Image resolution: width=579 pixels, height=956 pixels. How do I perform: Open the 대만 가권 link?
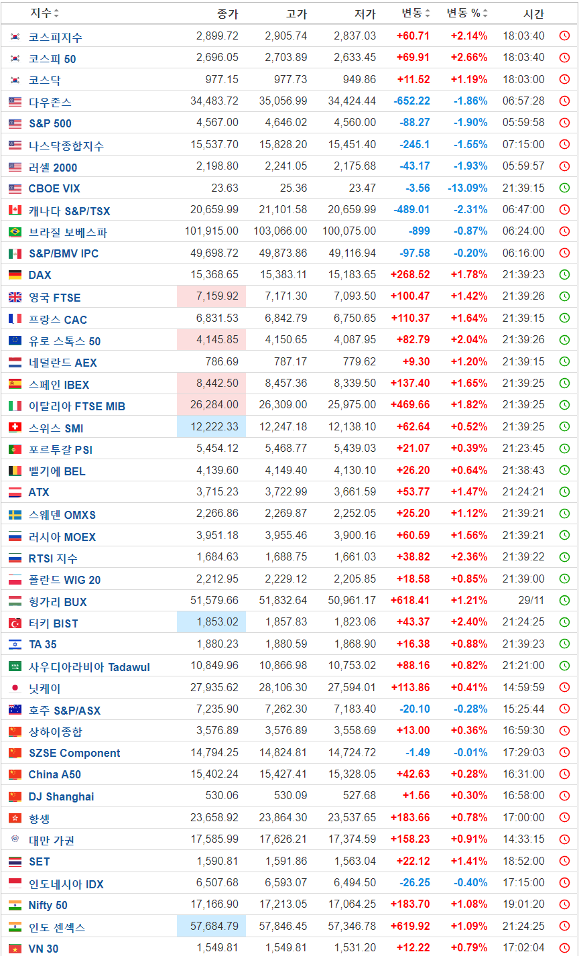click(52, 841)
